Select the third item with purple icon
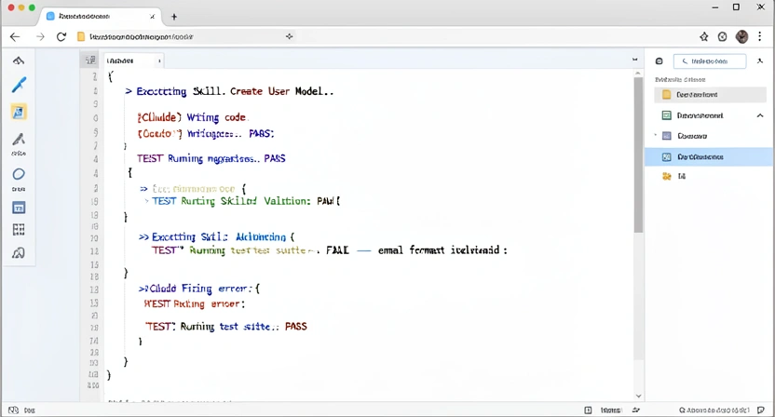The image size is (775, 417). tap(685, 136)
